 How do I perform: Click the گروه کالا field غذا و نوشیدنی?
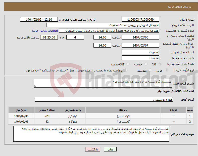(104, 99)
